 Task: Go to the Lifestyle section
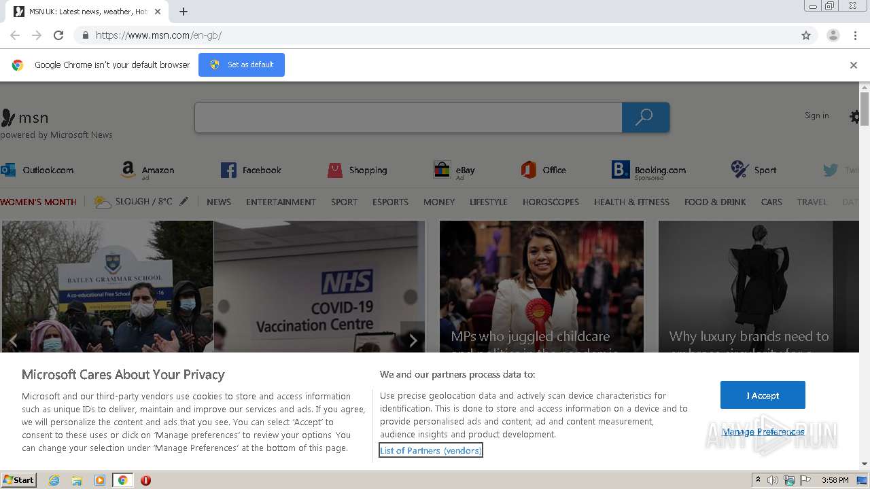click(x=489, y=202)
